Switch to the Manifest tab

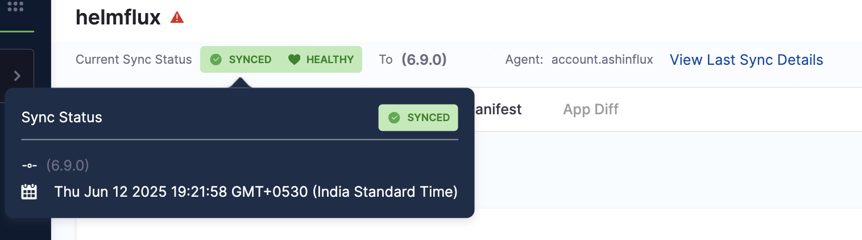click(497, 109)
